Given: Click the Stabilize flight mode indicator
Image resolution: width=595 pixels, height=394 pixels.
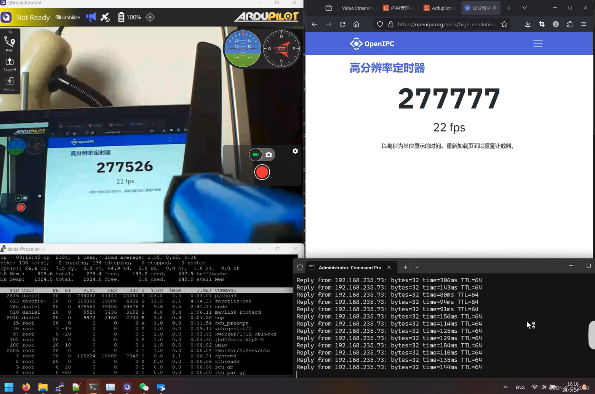Looking at the screenshot, I should 68,17.
